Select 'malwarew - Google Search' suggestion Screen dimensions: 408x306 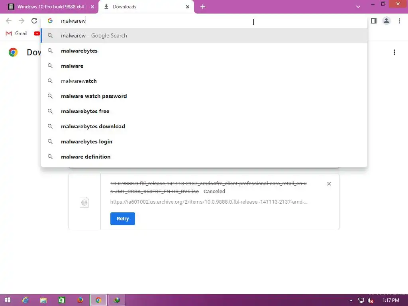click(x=204, y=35)
